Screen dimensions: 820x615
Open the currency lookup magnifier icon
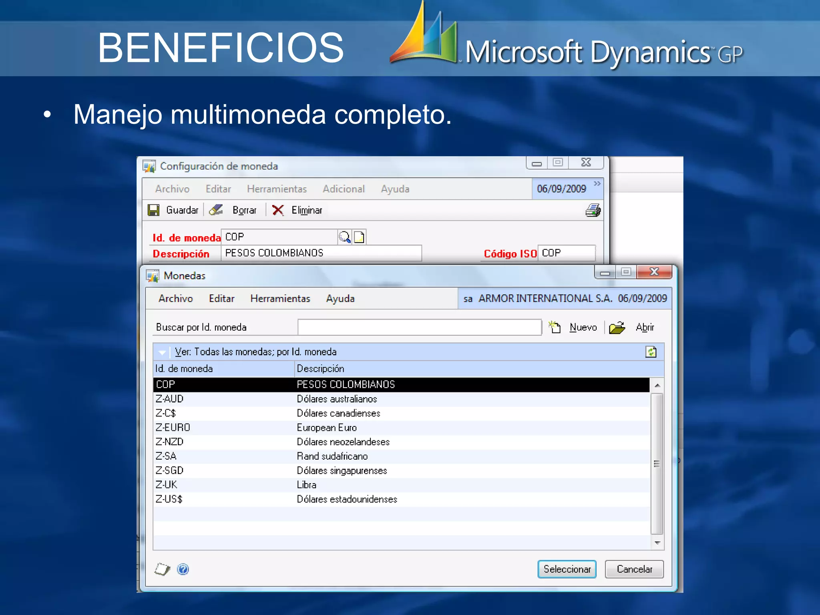(344, 237)
